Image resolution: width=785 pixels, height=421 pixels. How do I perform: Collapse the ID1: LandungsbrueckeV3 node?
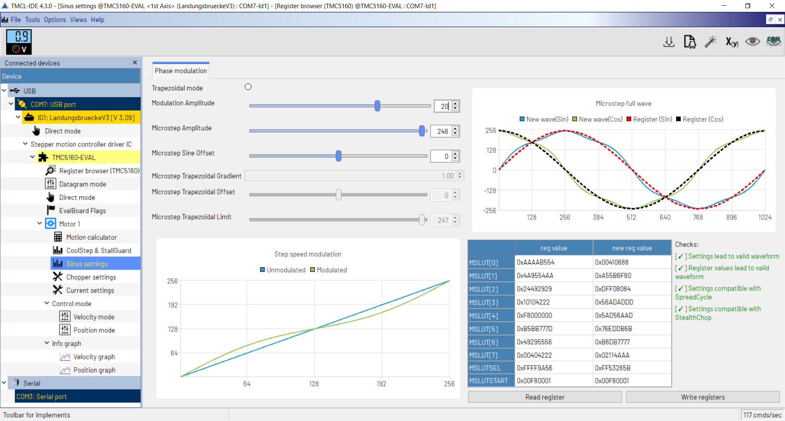coord(18,117)
